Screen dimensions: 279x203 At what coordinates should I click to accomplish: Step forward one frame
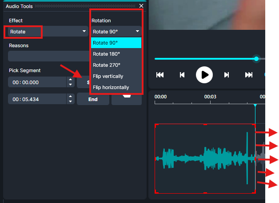pos(227,75)
